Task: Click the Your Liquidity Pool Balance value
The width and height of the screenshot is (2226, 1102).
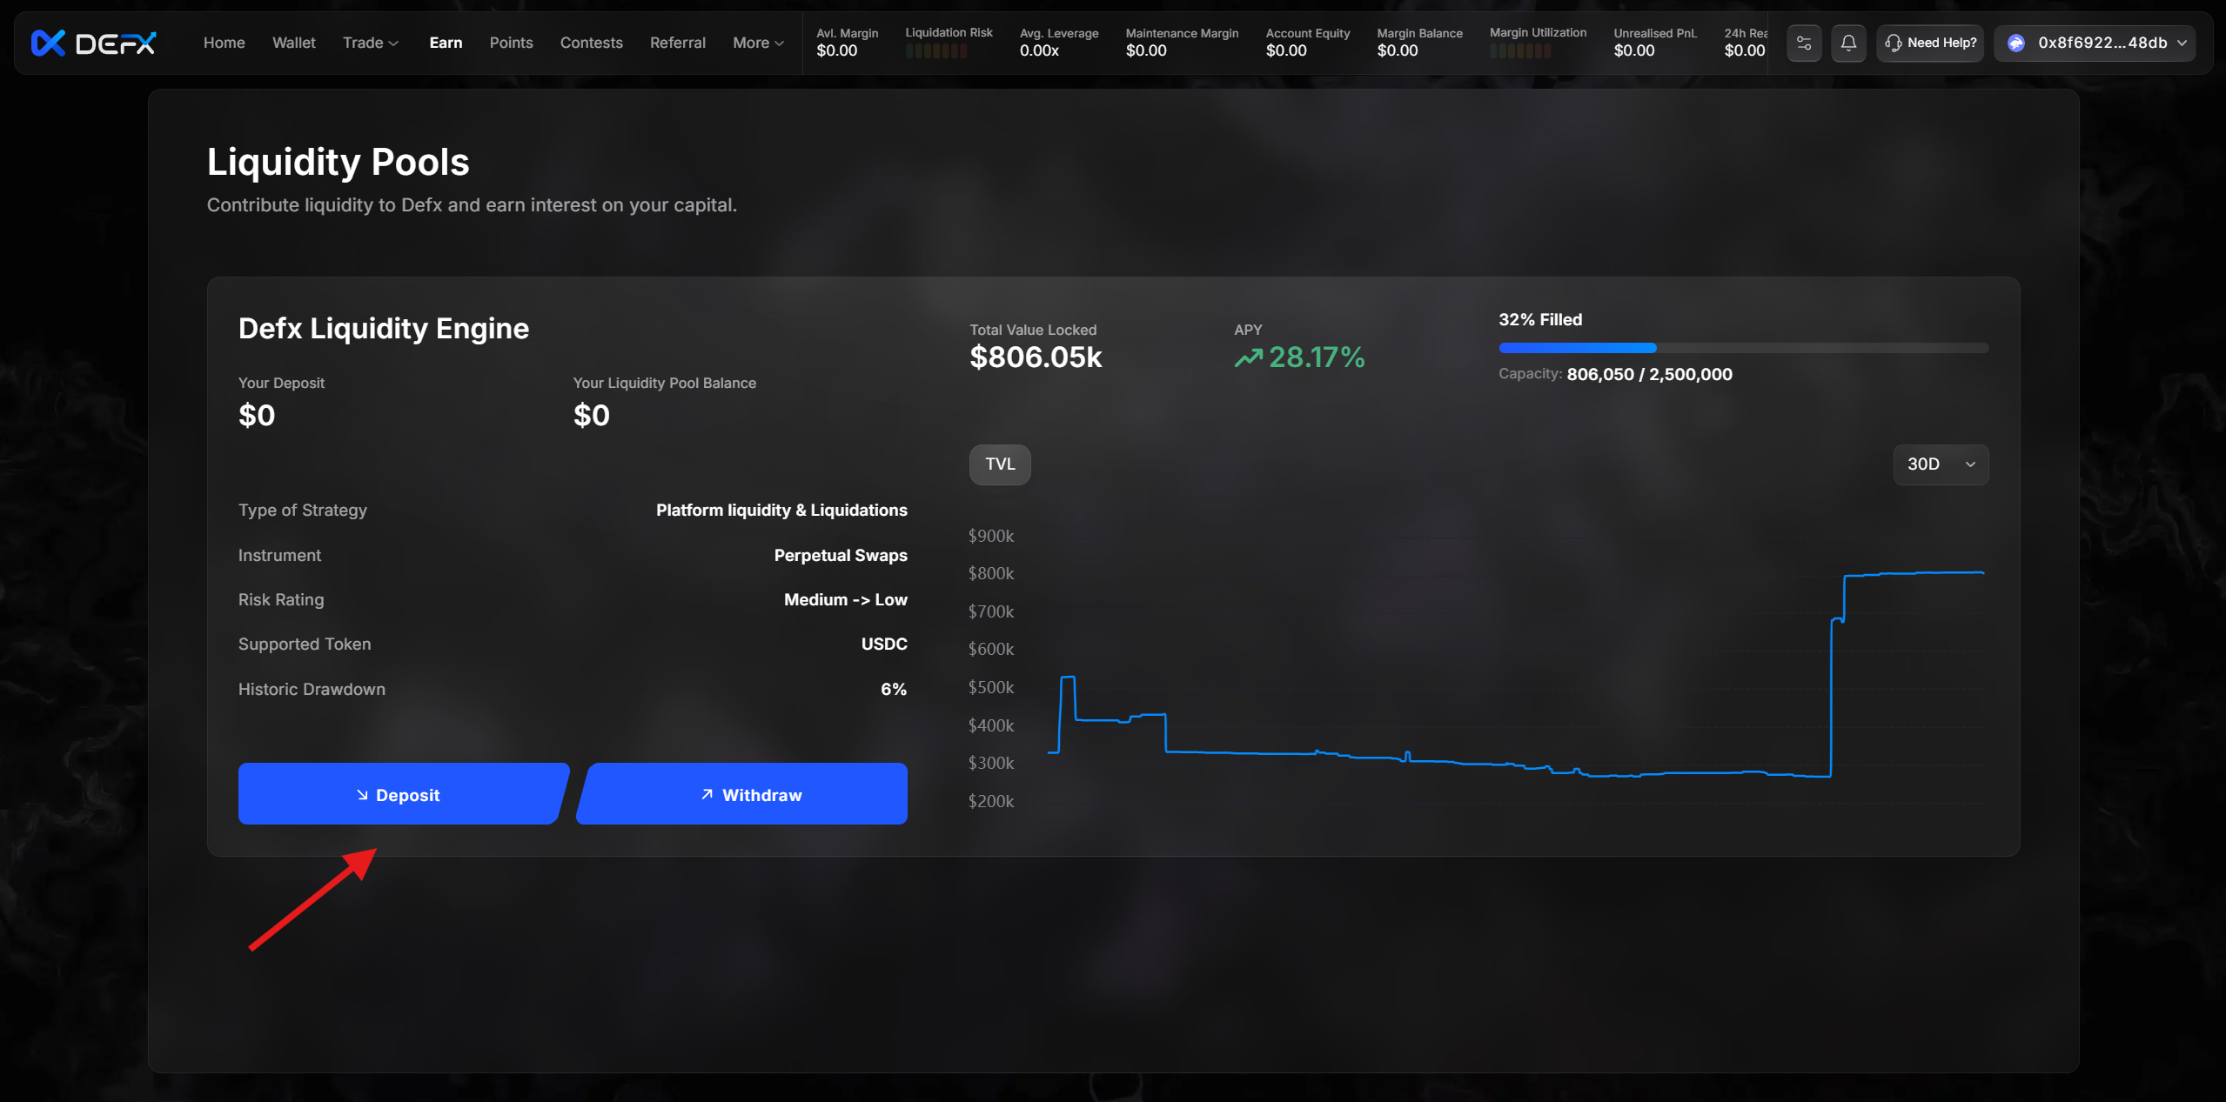Action: 591,416
